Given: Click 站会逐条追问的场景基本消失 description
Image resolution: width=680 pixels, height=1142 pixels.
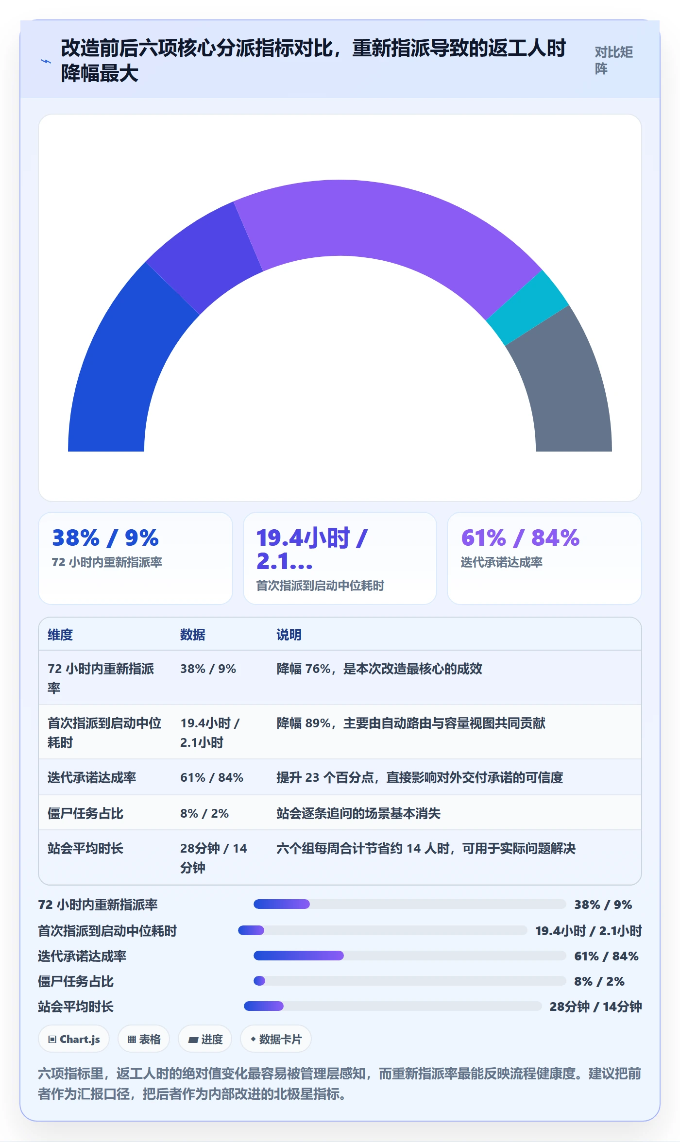Looking at the screenshot, I should [358, 813].
